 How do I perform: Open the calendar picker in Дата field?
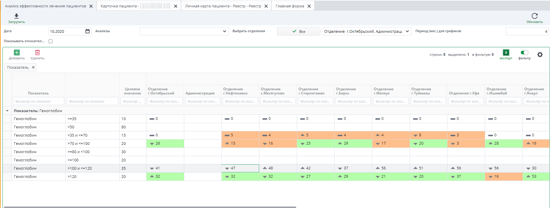tap(88, 31)
